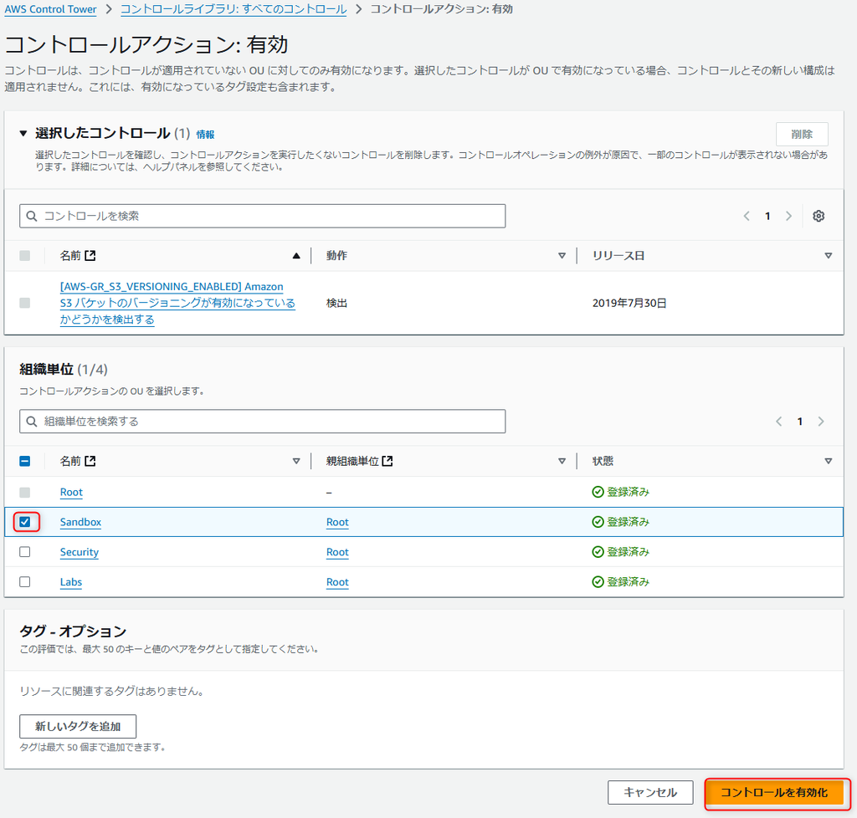Click the 新しいタグを追加 button

78,727
